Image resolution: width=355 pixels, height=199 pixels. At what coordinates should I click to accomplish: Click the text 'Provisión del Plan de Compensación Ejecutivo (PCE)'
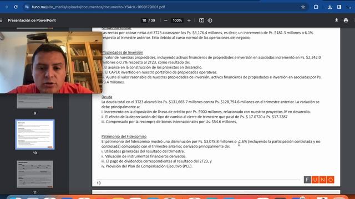tap(149, 166)
